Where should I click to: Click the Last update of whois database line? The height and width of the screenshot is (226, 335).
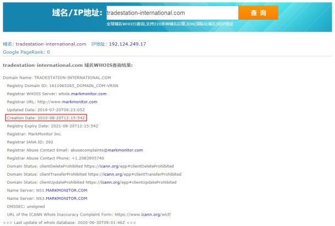(69, 223)
